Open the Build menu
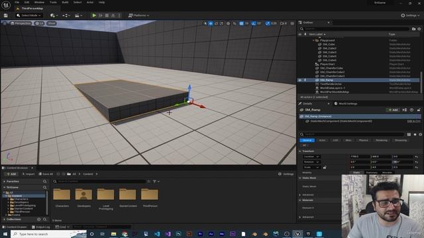Image resolution: width=424 pixels, height=238 pixels. [x=65, y=3]
